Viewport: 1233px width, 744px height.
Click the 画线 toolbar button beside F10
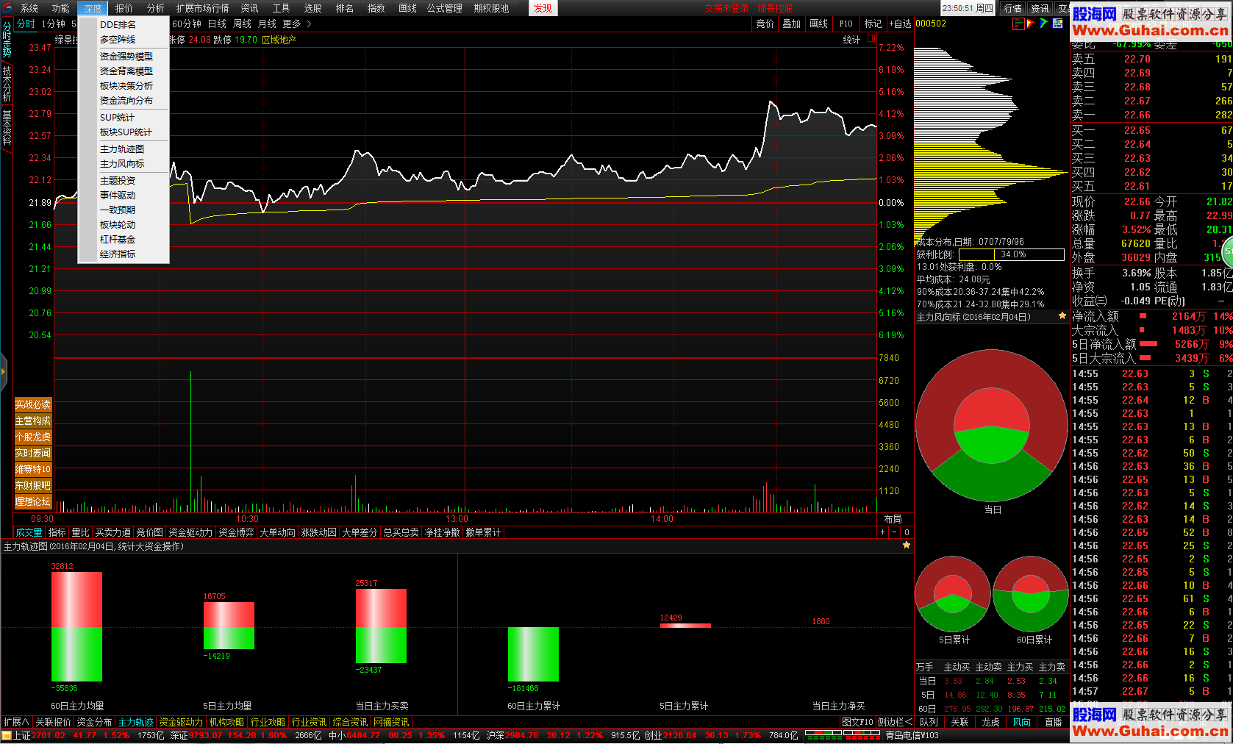[819, 24]
